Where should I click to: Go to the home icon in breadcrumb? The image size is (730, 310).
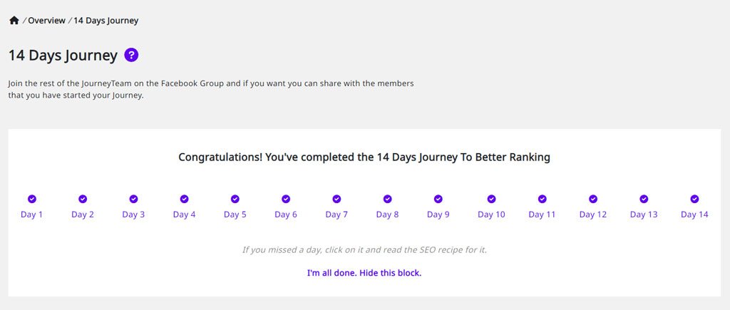[14, 21]
